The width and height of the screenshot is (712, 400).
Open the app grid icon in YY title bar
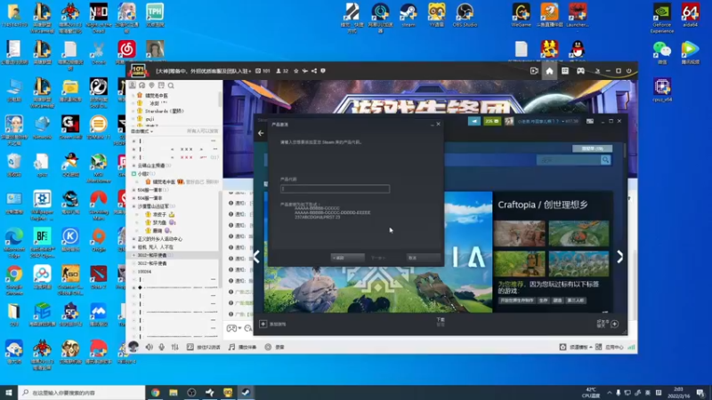[x=565, y=71]
